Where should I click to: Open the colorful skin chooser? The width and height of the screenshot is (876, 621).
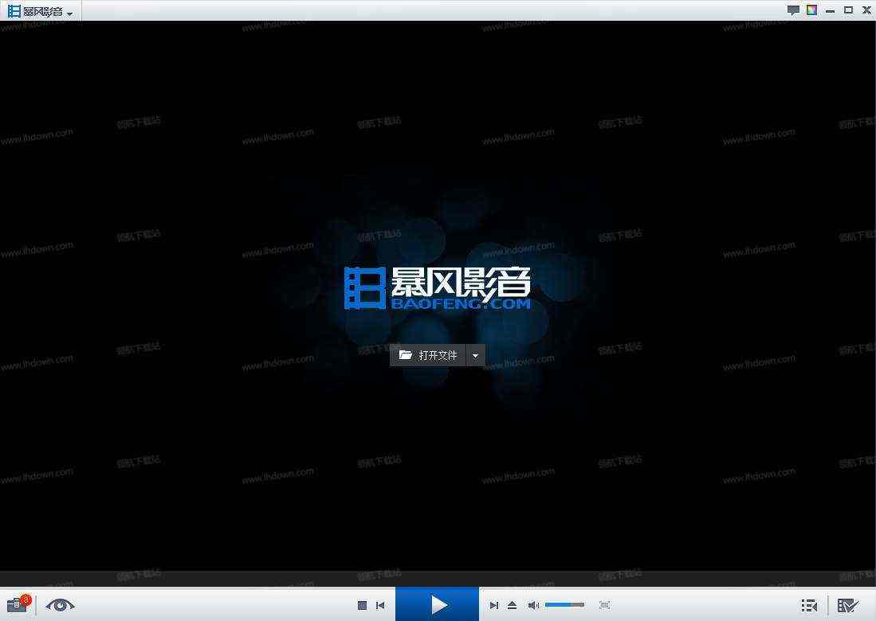pyautogui.click(x=811, y=10)
